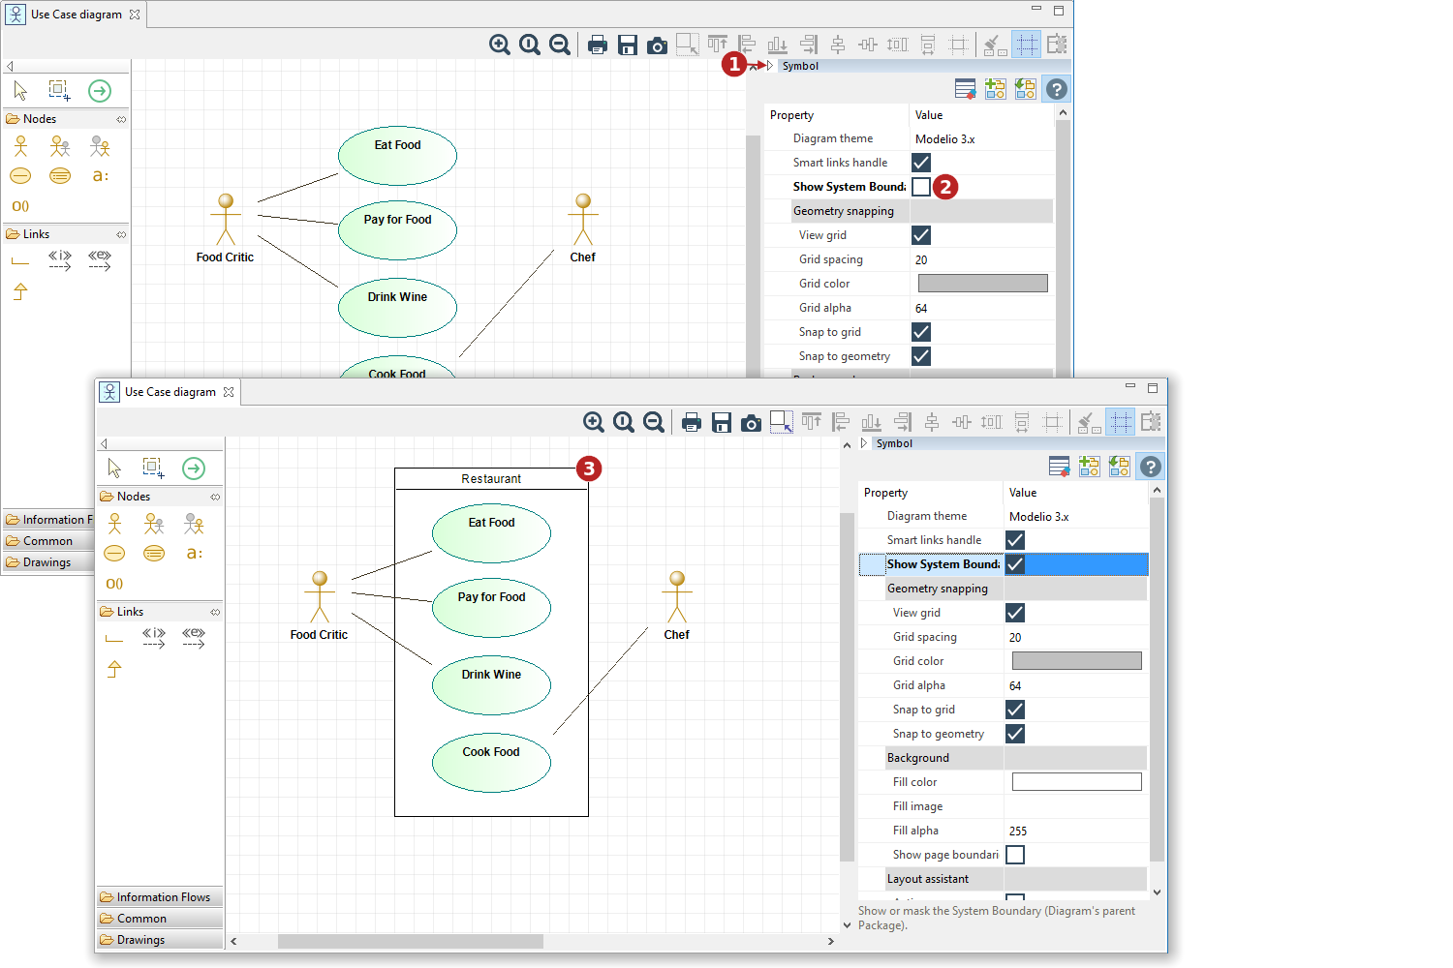The image size is (1453, 968).
Task: Select the Use Case ellipse tool in lower palette
Action: click(x=115, y=553)
